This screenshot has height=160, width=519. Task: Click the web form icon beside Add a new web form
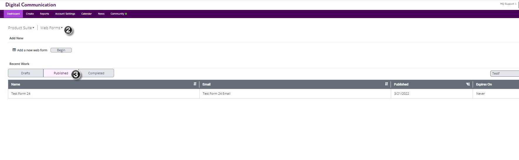point(14,50)
